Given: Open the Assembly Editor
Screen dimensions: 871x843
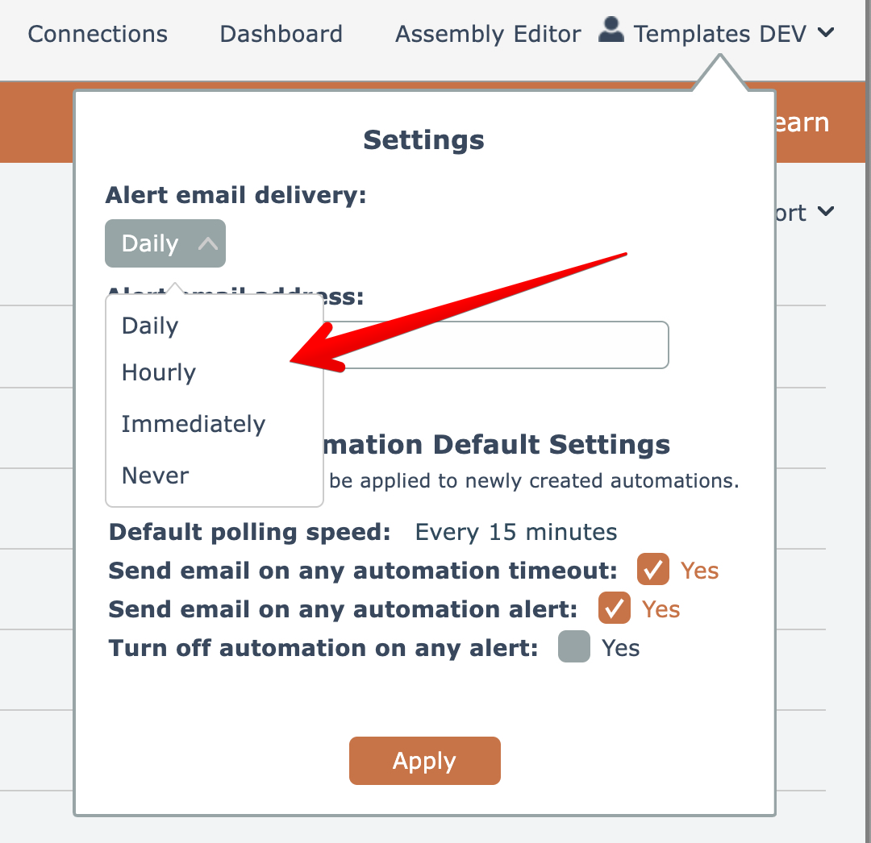Looking at the screenshot, I should click(488, 34).
